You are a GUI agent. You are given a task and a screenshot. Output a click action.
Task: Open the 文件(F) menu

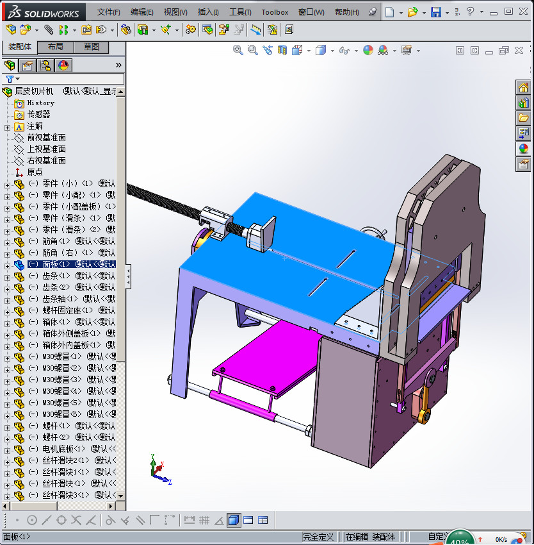[x=108, y=12]
